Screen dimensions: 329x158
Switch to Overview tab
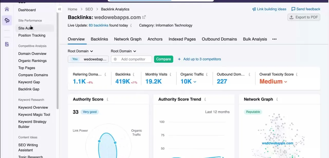pos(76,39)
